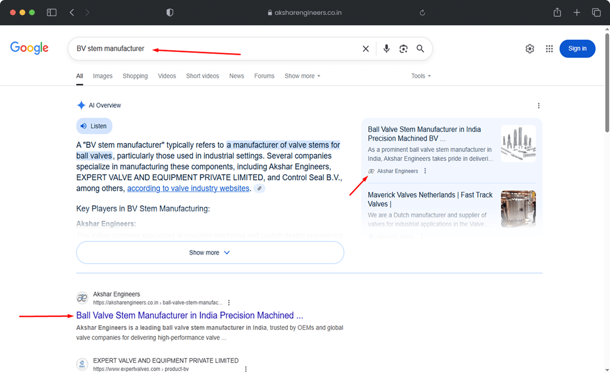Screen dimensions: 610x374
Task: Switch to Videos tab
Action: pyautogui.click(x=167, y=76)
